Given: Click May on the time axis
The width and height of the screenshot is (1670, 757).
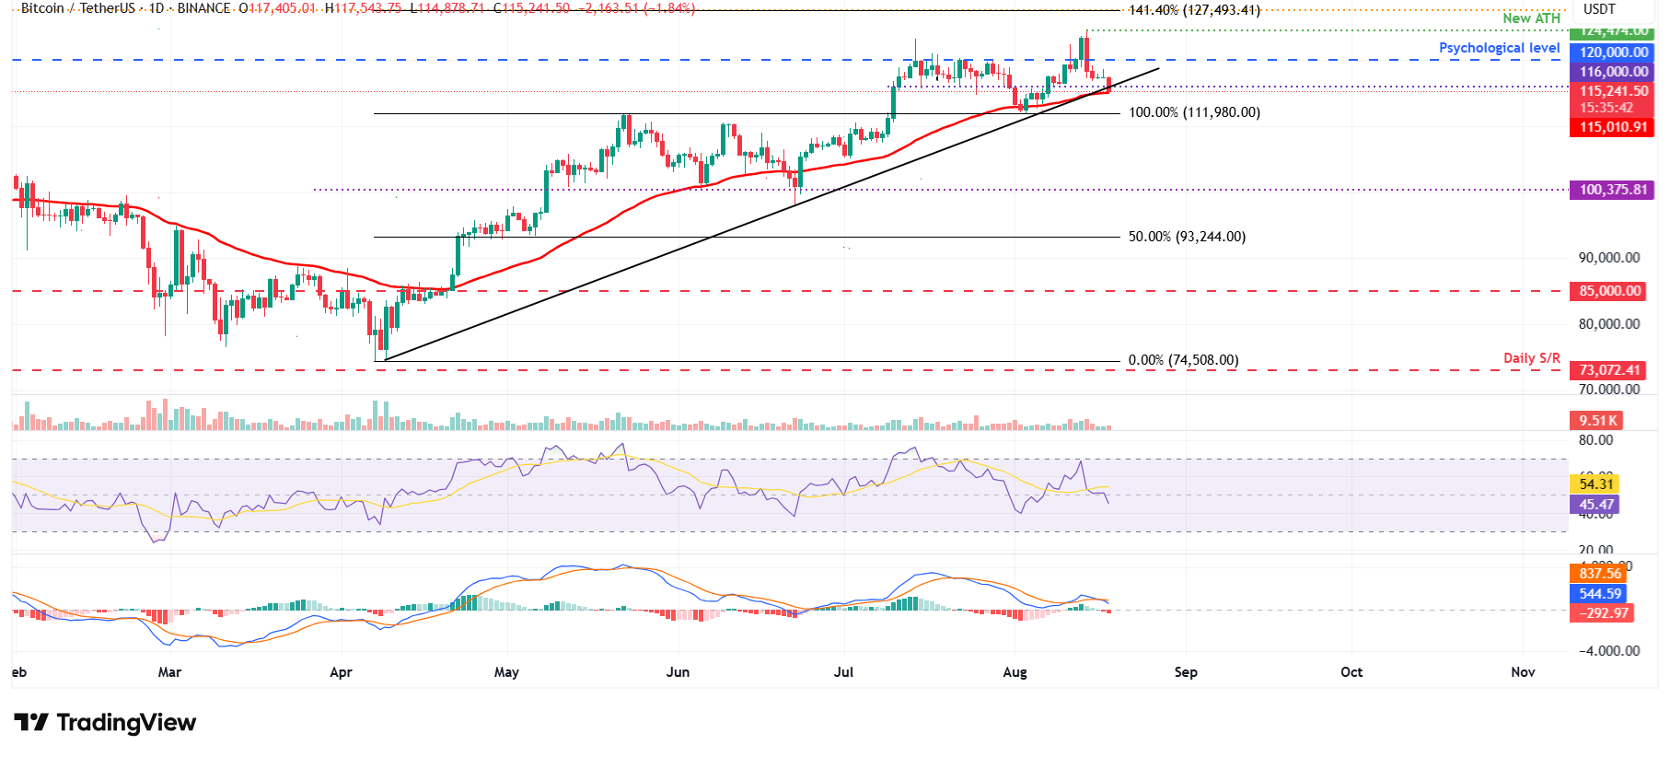Looking at the screenshot, I should pyautogui.click(x=506, y=672).
